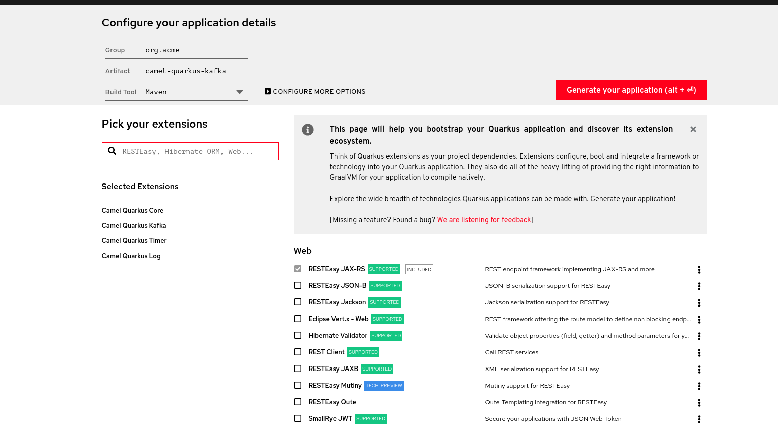
Task: Click the search magnifier icon
Action: pyautogui.click(x=112, y=151)
